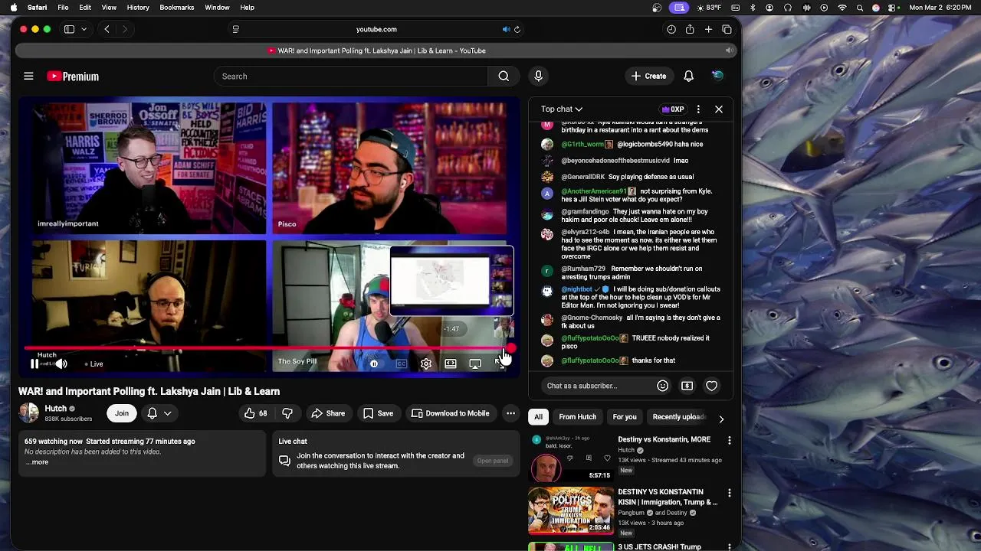981x551 pixels.
Task: Open options for DESTINY VS KONSTANTIN KISIN
Action: click(729, 494)
